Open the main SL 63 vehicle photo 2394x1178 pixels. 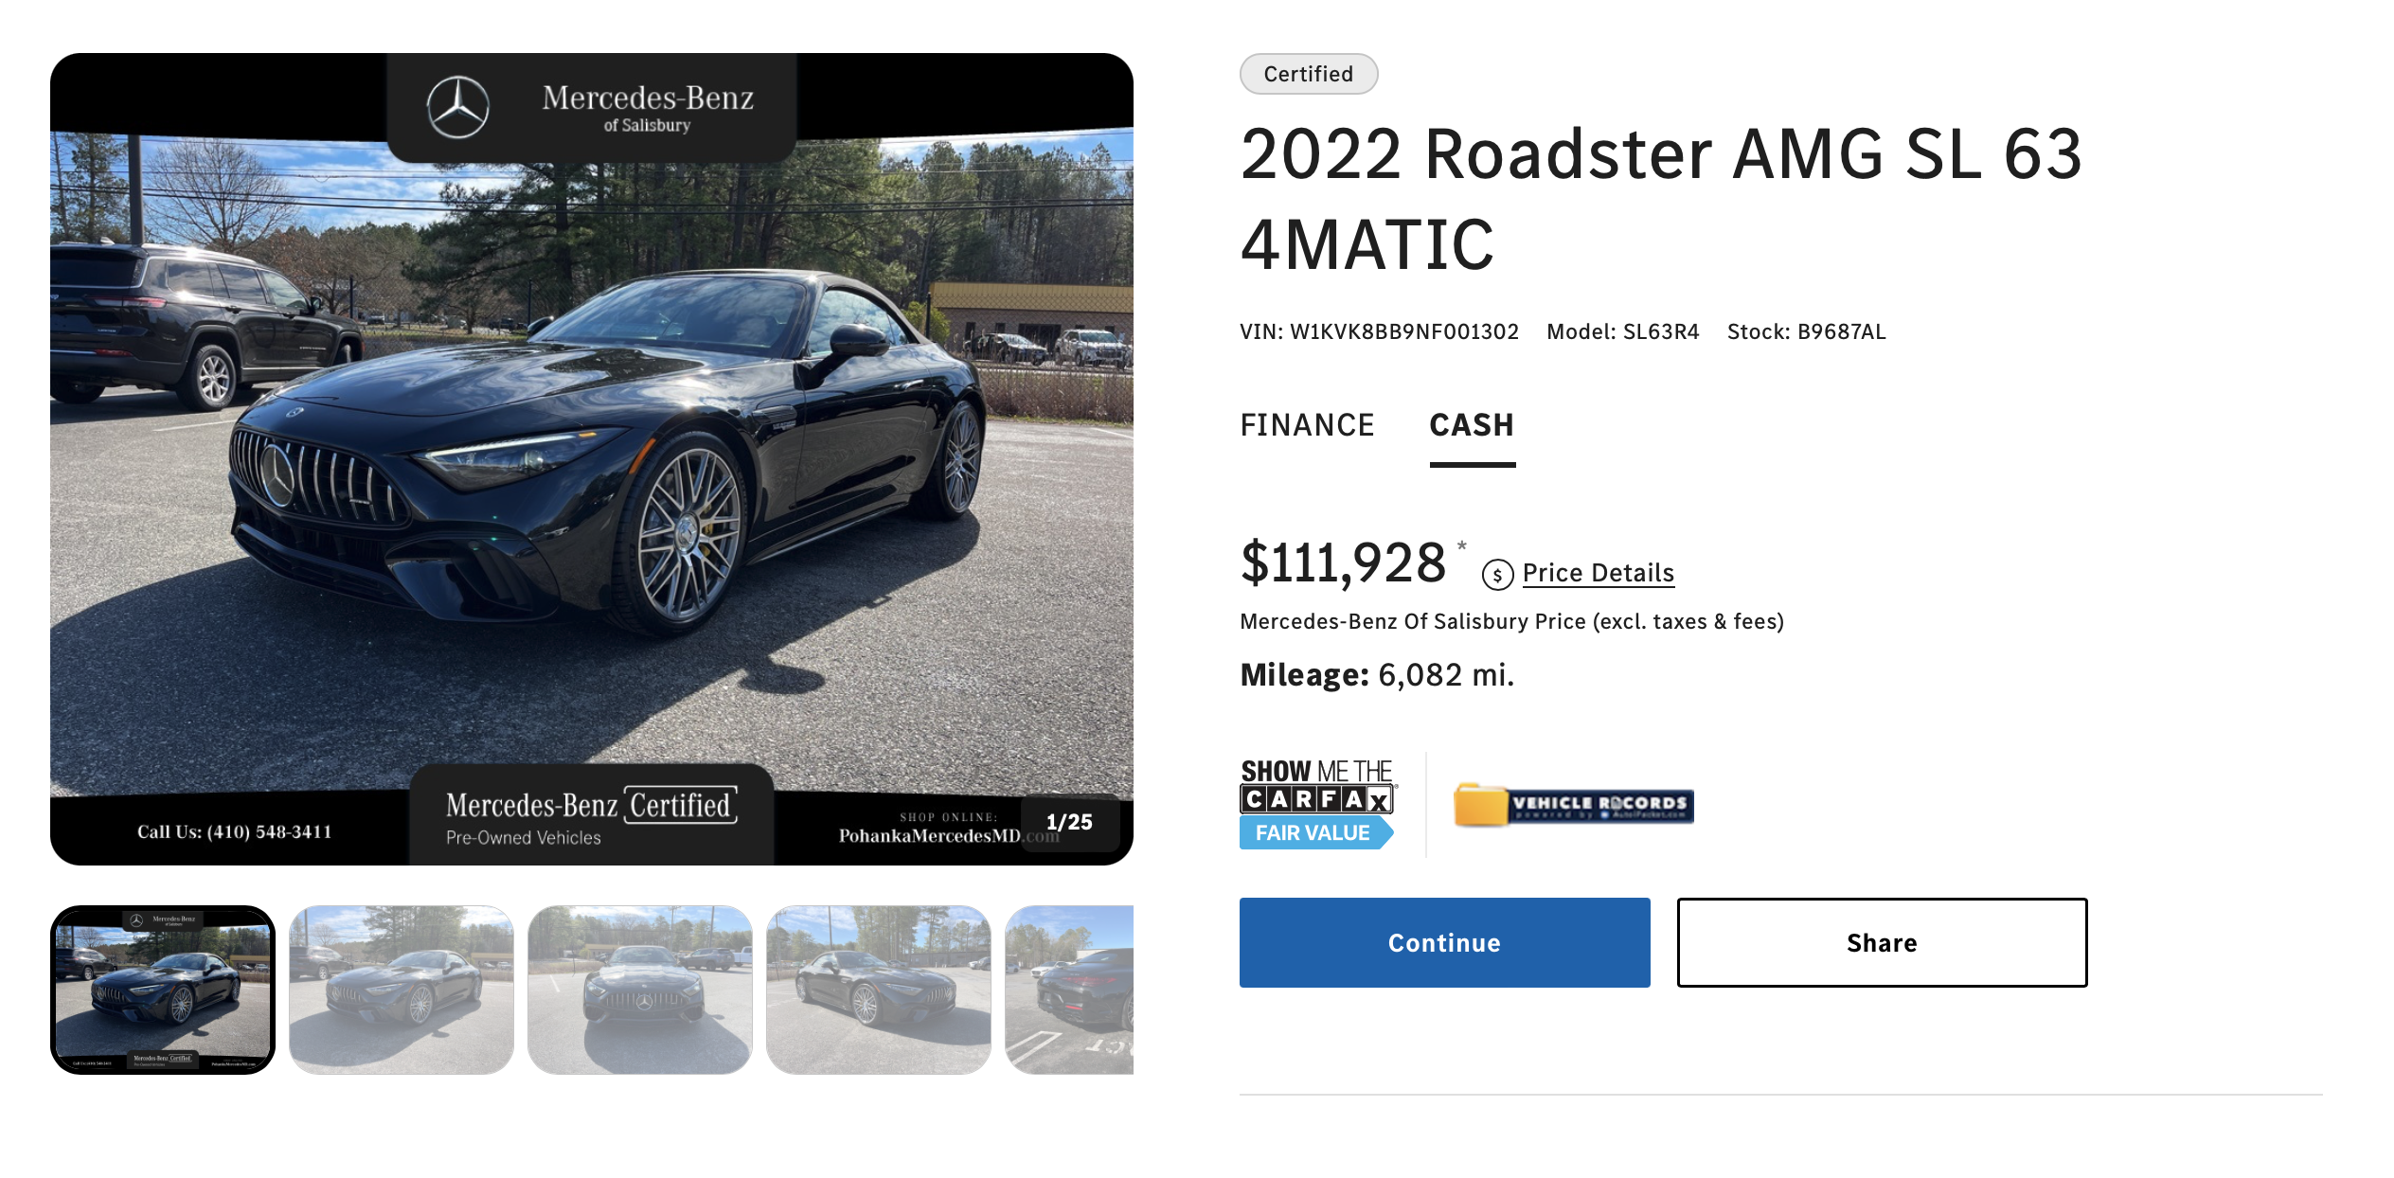[x=592, y=459]
